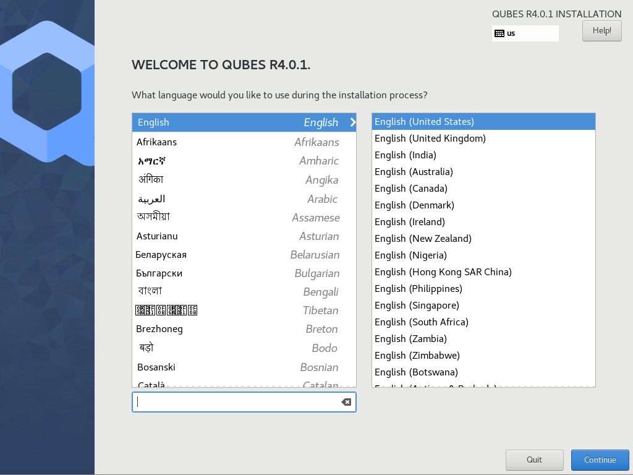The image size is (633, 475).
Task: Select Belarusian language row
Action: (244, 255)
